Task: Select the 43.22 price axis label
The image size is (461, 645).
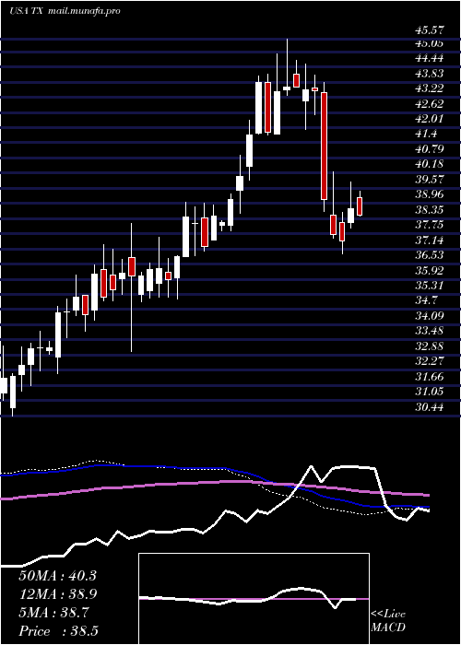Action: (429, 88)
